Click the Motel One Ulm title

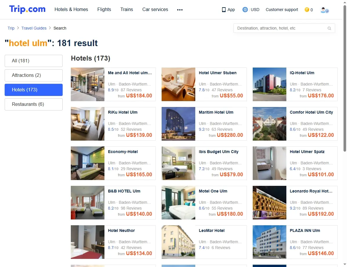pyautogui.click(x=213, y=191)
